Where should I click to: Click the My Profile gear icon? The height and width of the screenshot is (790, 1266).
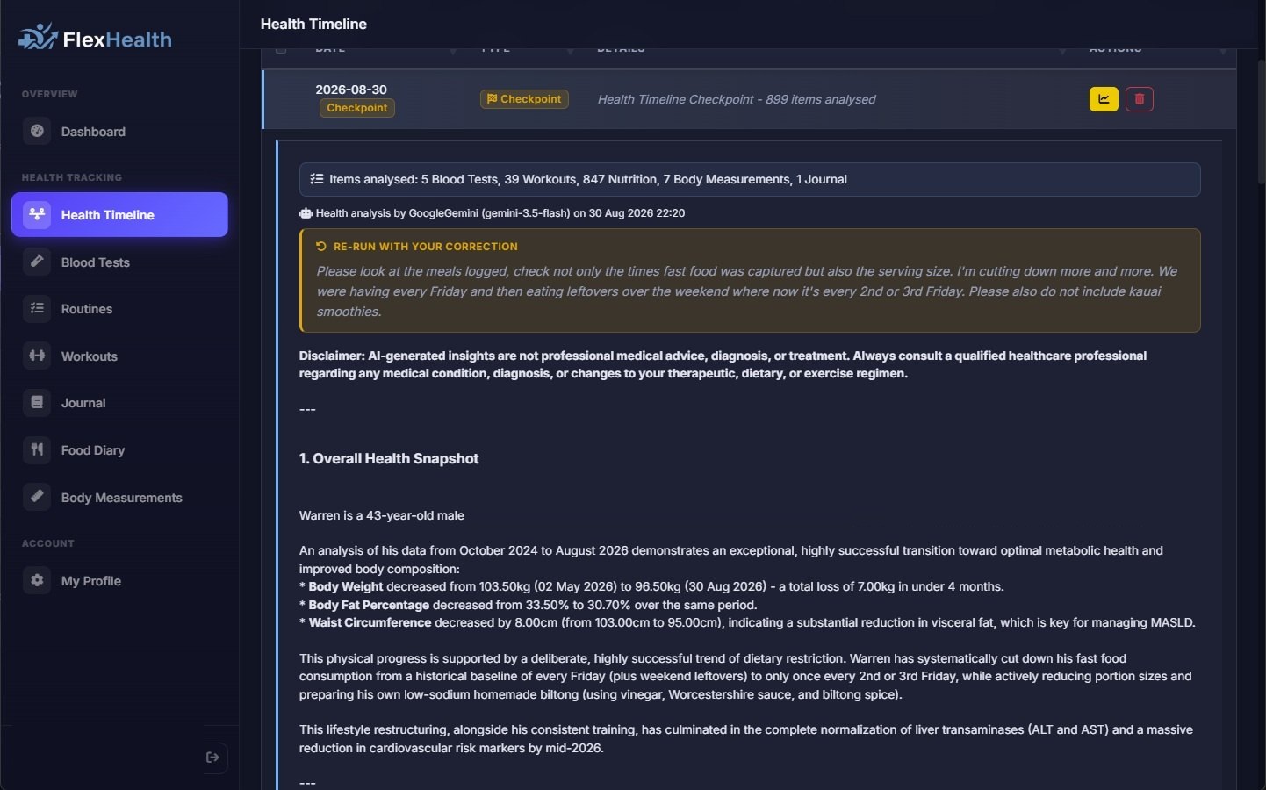[37, 580]
